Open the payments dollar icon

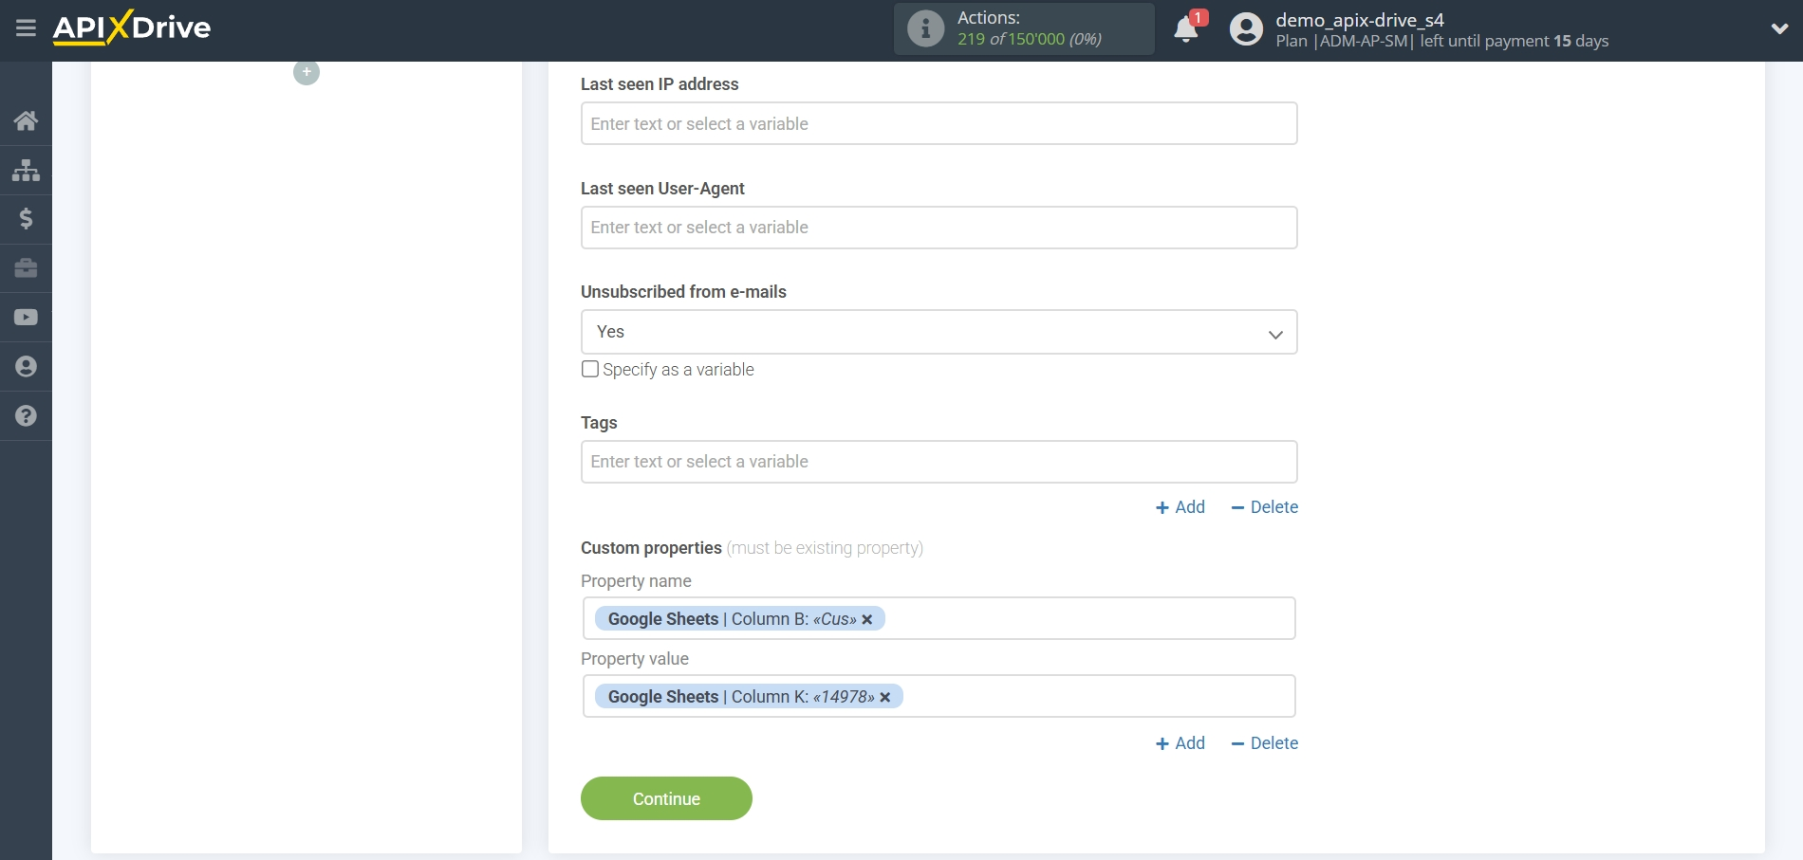pos(26,219)
